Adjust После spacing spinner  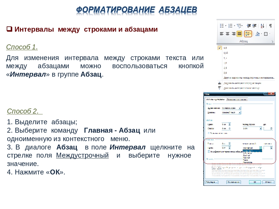tap(230, 148)
